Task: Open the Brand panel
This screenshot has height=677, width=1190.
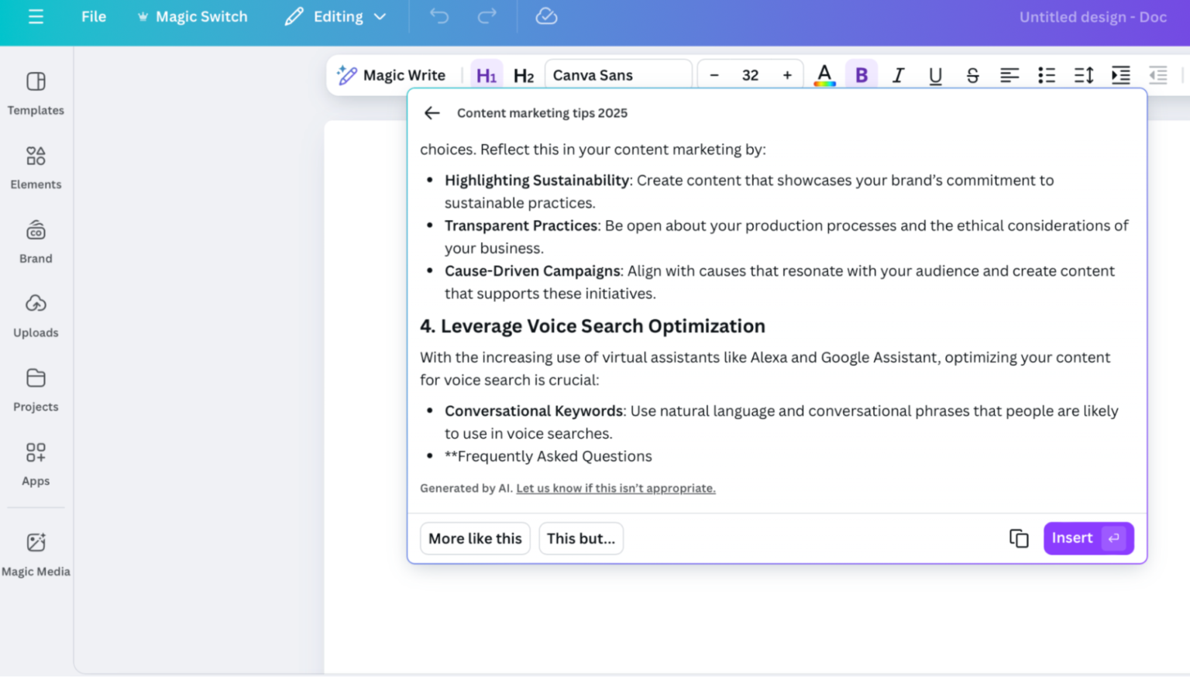Action: (36, 240)
